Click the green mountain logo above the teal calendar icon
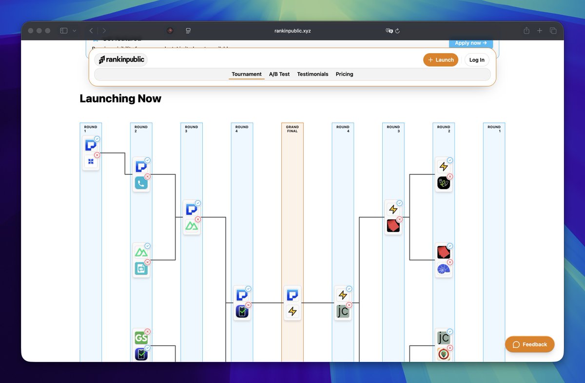The width and height of the screenshot is (585, 383). (x=141, y=252)
